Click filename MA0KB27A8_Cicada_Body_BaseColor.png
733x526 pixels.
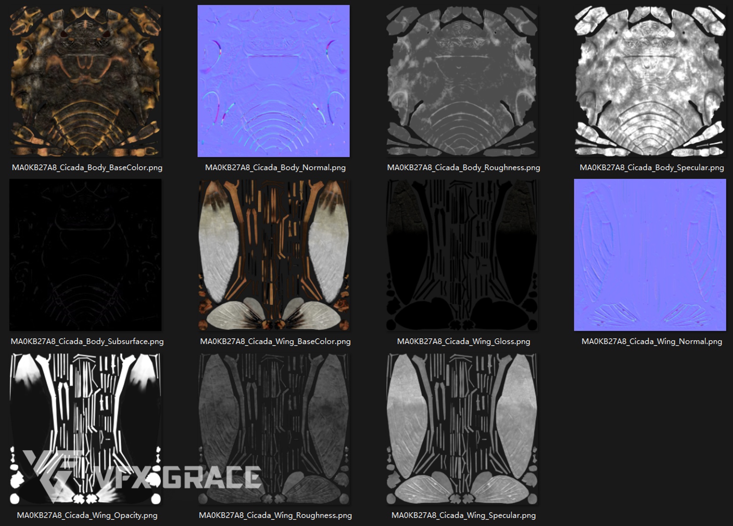87,167
